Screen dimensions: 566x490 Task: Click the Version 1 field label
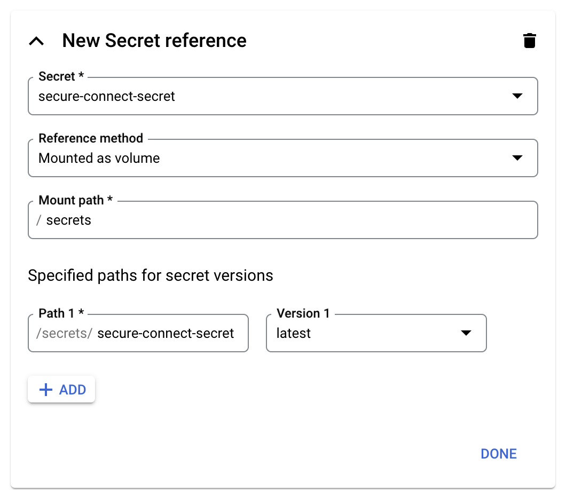[x=302, y=313]
